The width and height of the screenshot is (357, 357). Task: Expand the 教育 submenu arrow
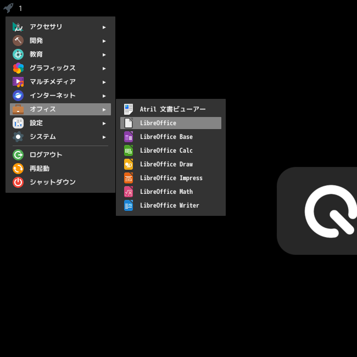pos(104,54)
